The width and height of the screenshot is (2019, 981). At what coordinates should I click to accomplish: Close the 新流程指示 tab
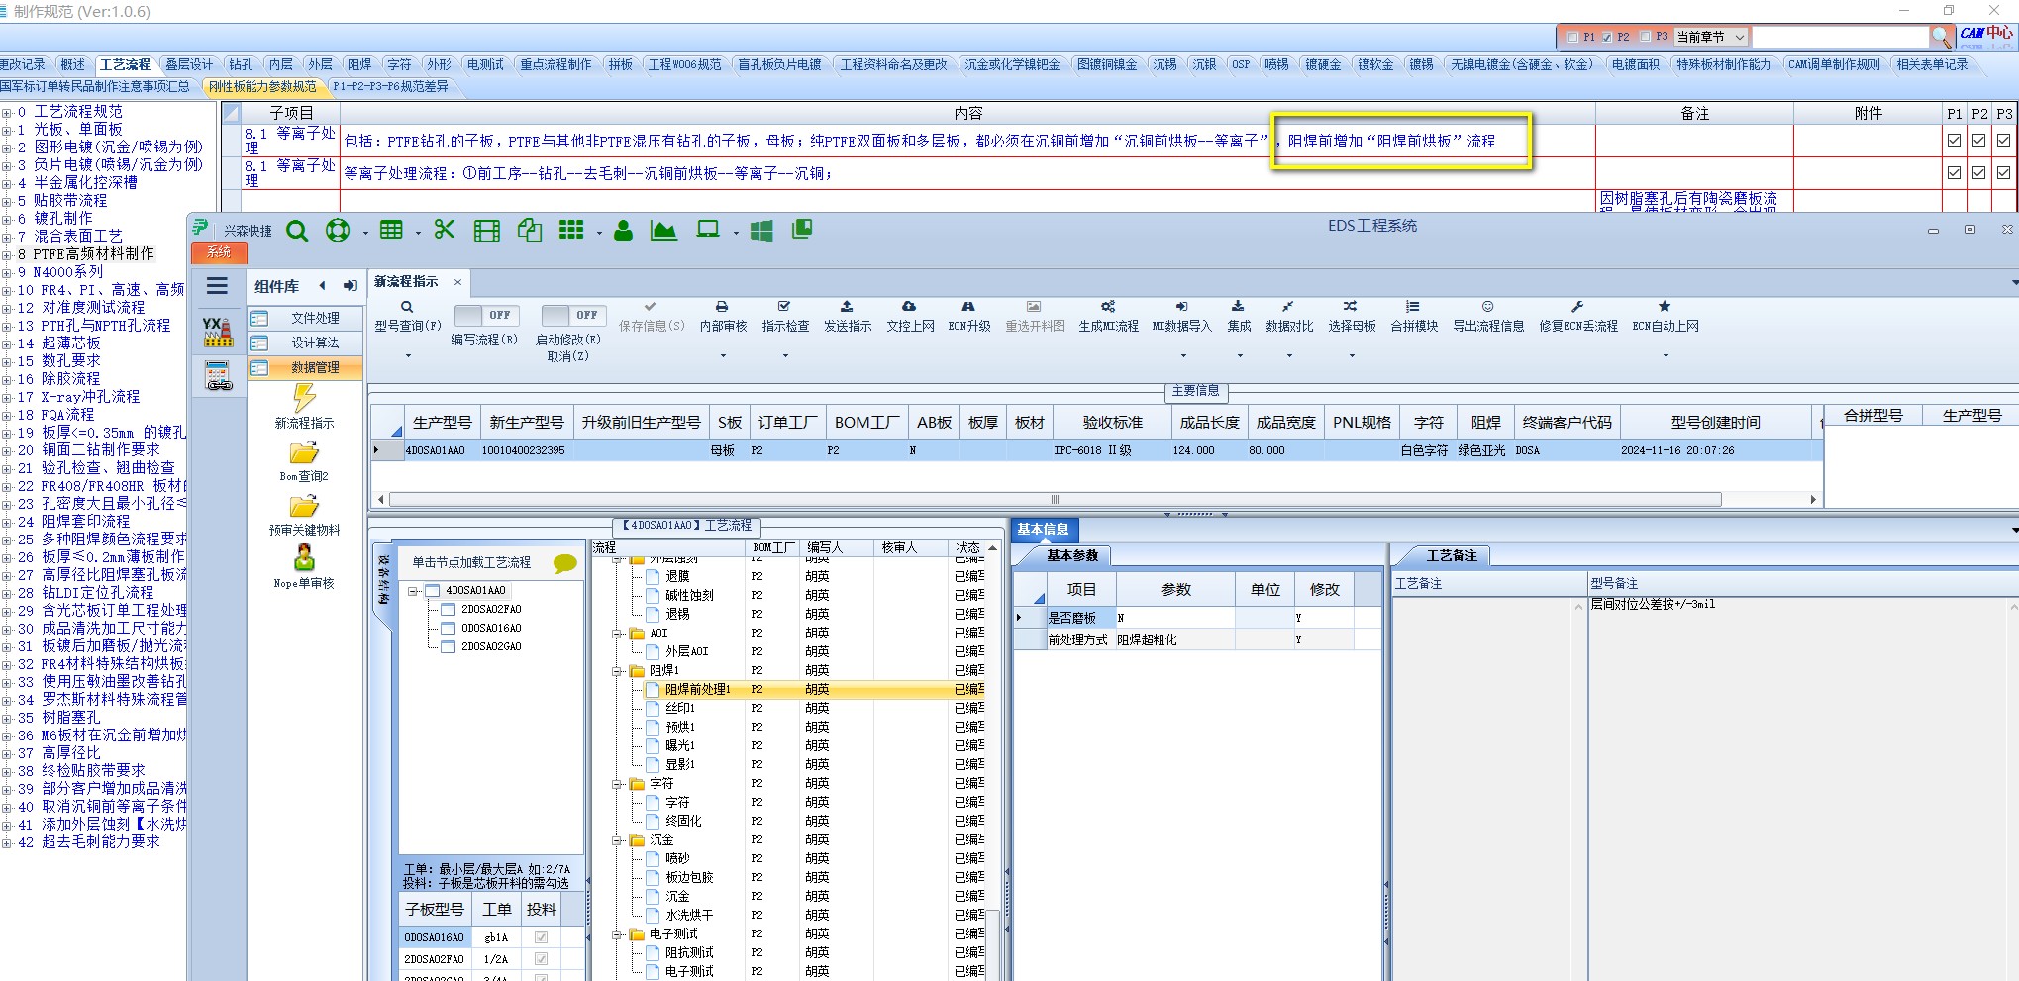(x=457, y=282)
